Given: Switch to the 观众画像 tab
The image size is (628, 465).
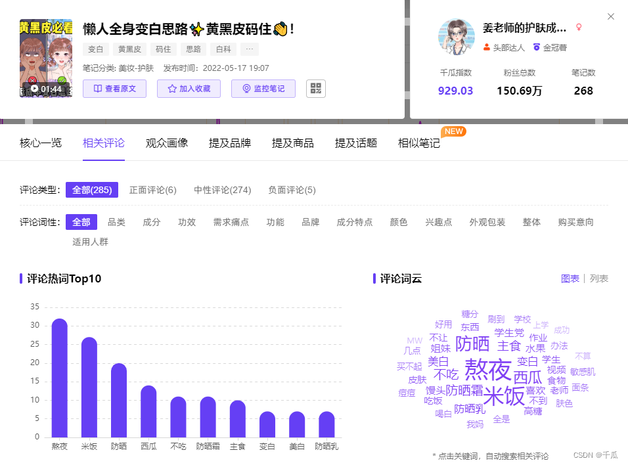Looking at the screenshot, I should 167,143.
